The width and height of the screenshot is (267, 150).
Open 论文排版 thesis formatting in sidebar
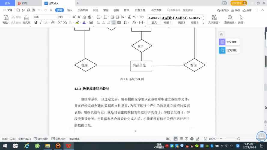tap(229, 50)
